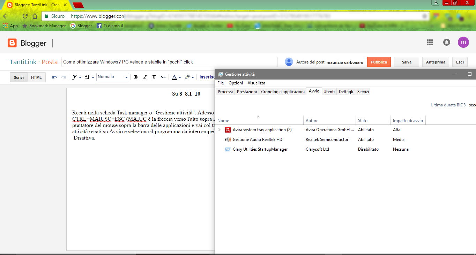The height and width of the screenshot is (255, 476).
Task: Underline the selected text
Action: pyautogui.click(x=154, y=77)
